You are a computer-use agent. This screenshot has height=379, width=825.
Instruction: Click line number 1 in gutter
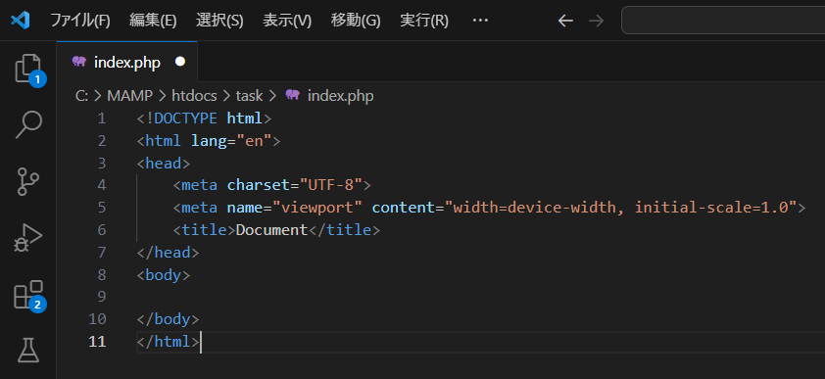click(x=101, y=118)
